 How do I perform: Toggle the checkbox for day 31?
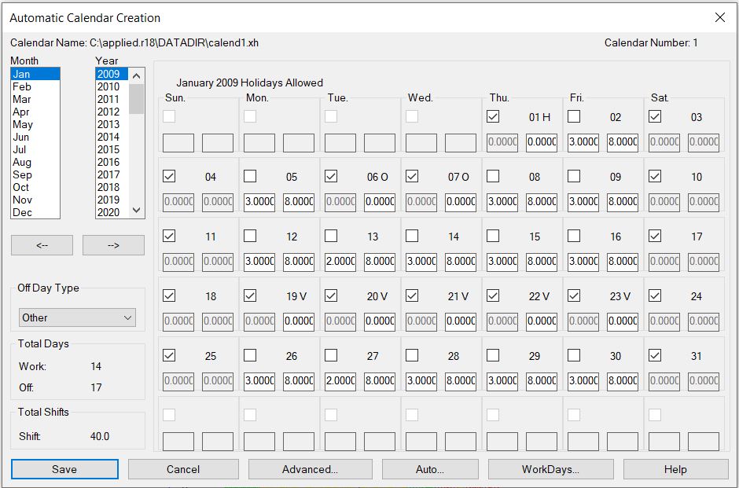[654, 356]
